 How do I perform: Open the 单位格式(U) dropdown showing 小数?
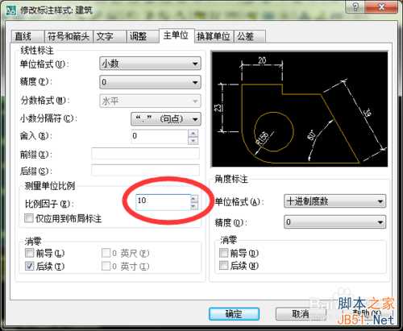click(150, 64)
